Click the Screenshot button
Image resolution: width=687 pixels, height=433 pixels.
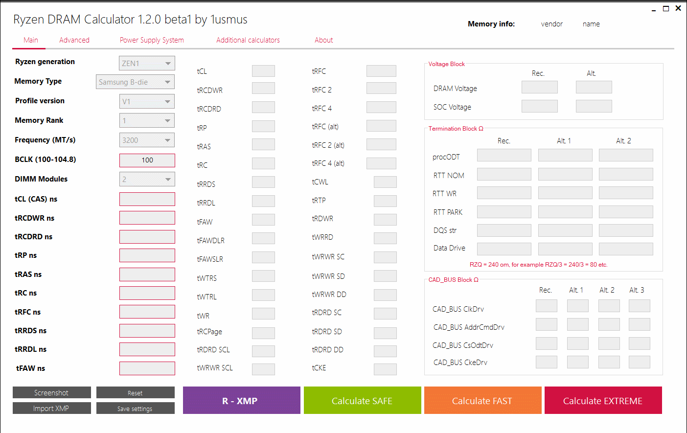(52, 392)
